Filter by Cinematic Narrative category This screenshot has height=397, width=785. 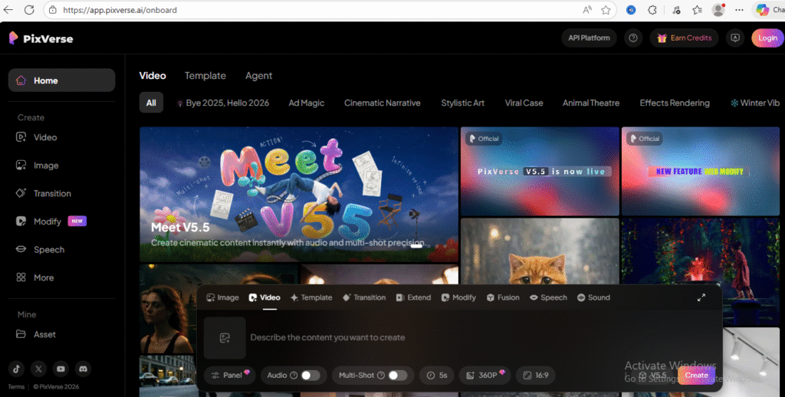383,103
